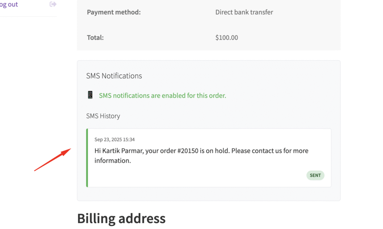
Task: Click the red annotation arrow
Action: click(53, 160)
